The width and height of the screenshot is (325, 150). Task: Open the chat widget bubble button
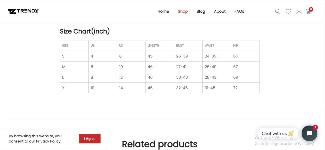pos(309,133)
